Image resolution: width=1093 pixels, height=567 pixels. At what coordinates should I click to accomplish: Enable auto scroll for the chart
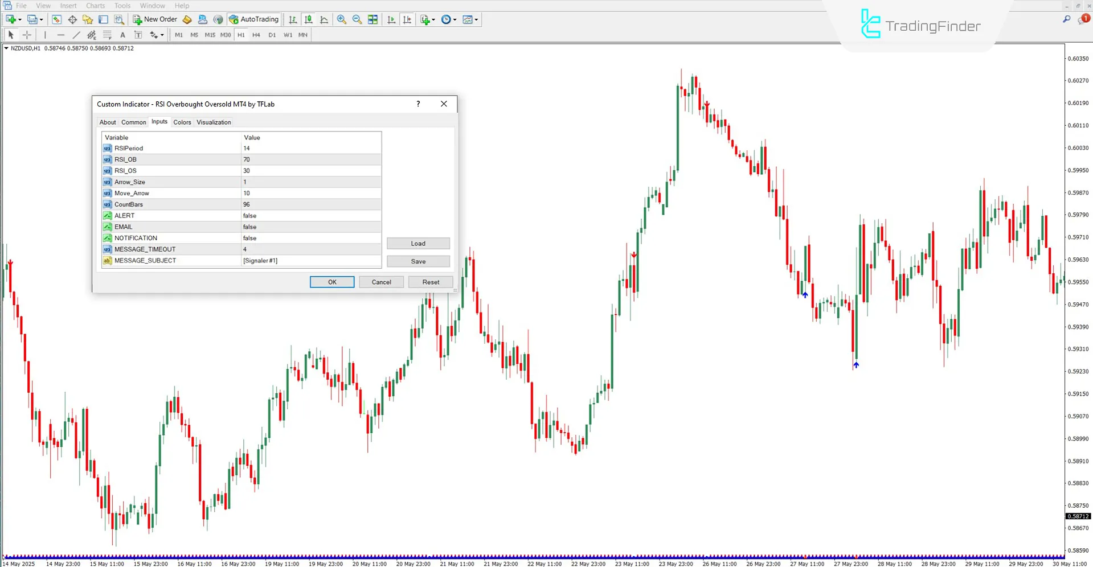[391, 19]
